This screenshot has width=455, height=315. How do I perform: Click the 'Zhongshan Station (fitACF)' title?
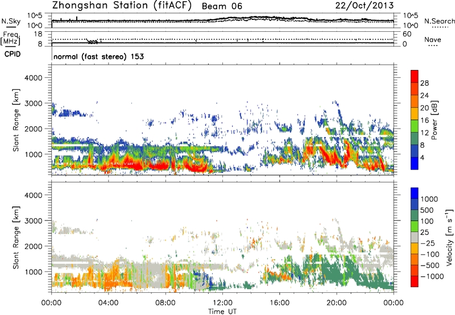click(122, 6)
